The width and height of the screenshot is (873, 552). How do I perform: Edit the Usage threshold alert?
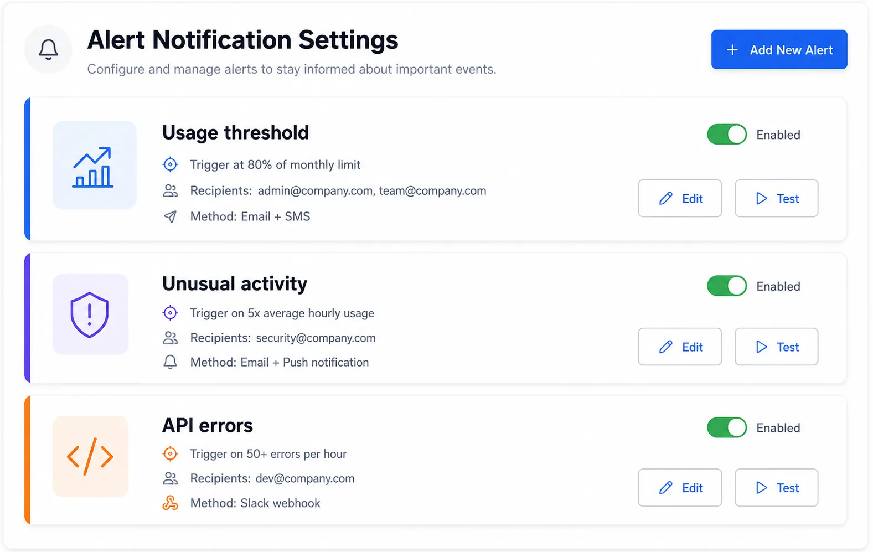680,198
